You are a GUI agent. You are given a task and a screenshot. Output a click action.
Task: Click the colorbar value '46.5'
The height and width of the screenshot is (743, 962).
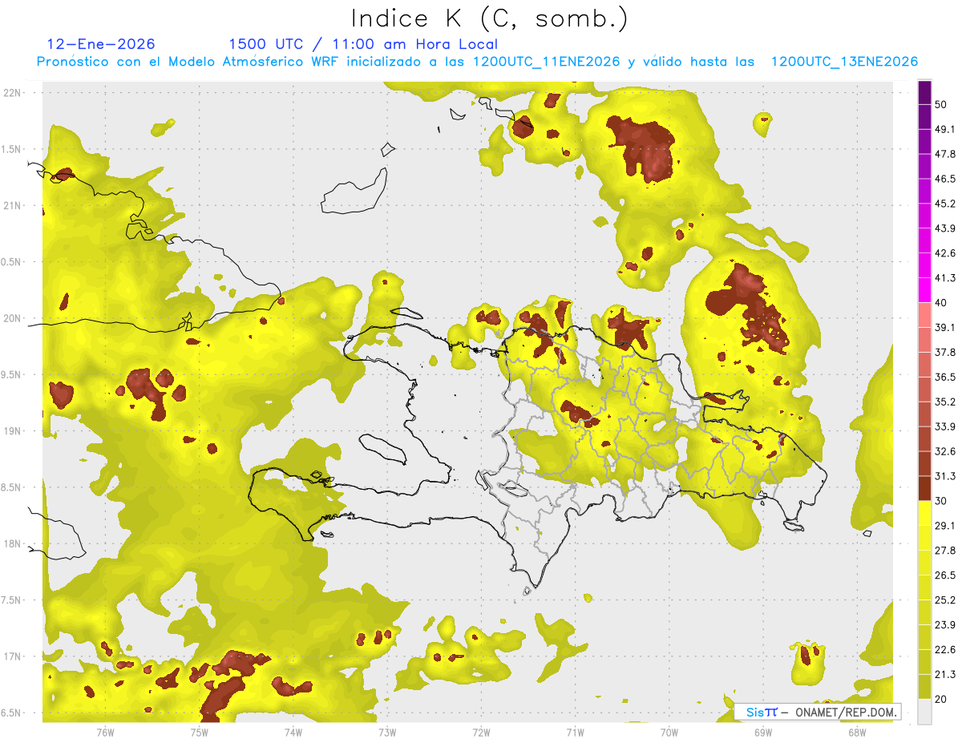point(944,179)
